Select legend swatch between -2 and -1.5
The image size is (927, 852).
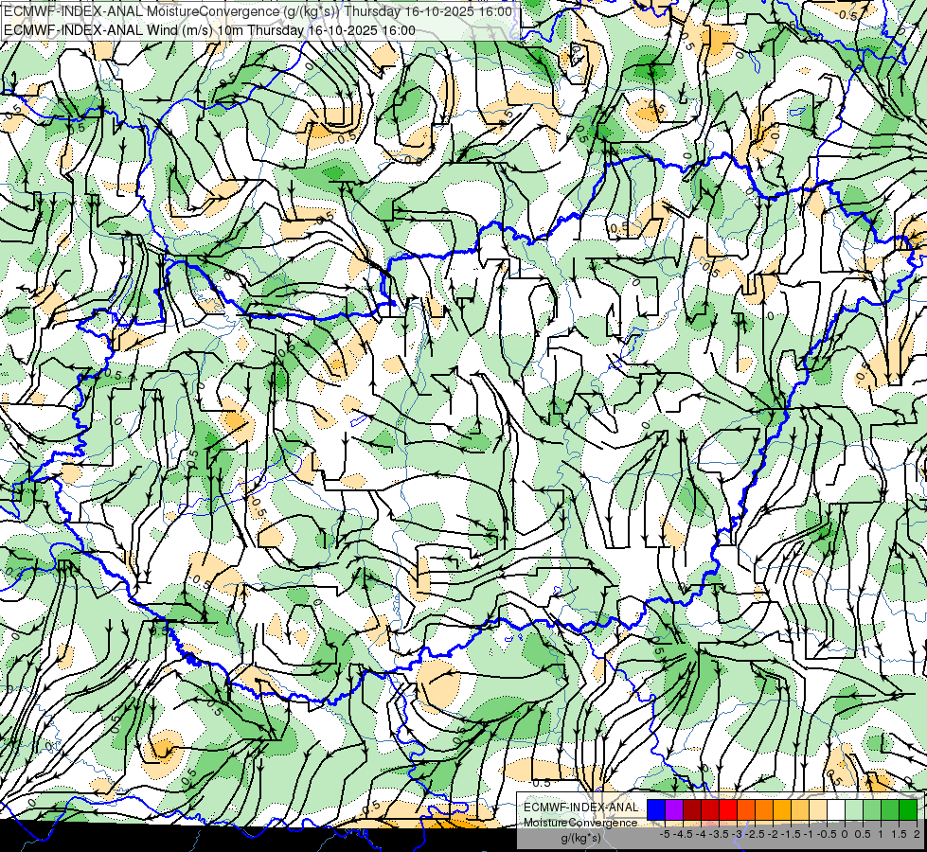[782, 809]
